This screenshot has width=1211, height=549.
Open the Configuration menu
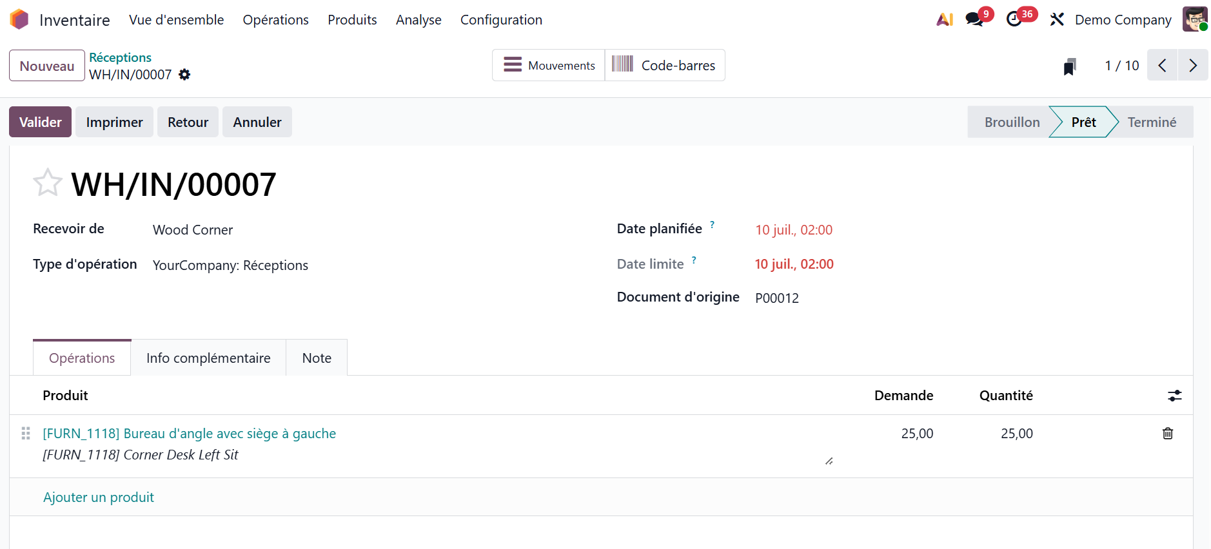click(501, 20)
